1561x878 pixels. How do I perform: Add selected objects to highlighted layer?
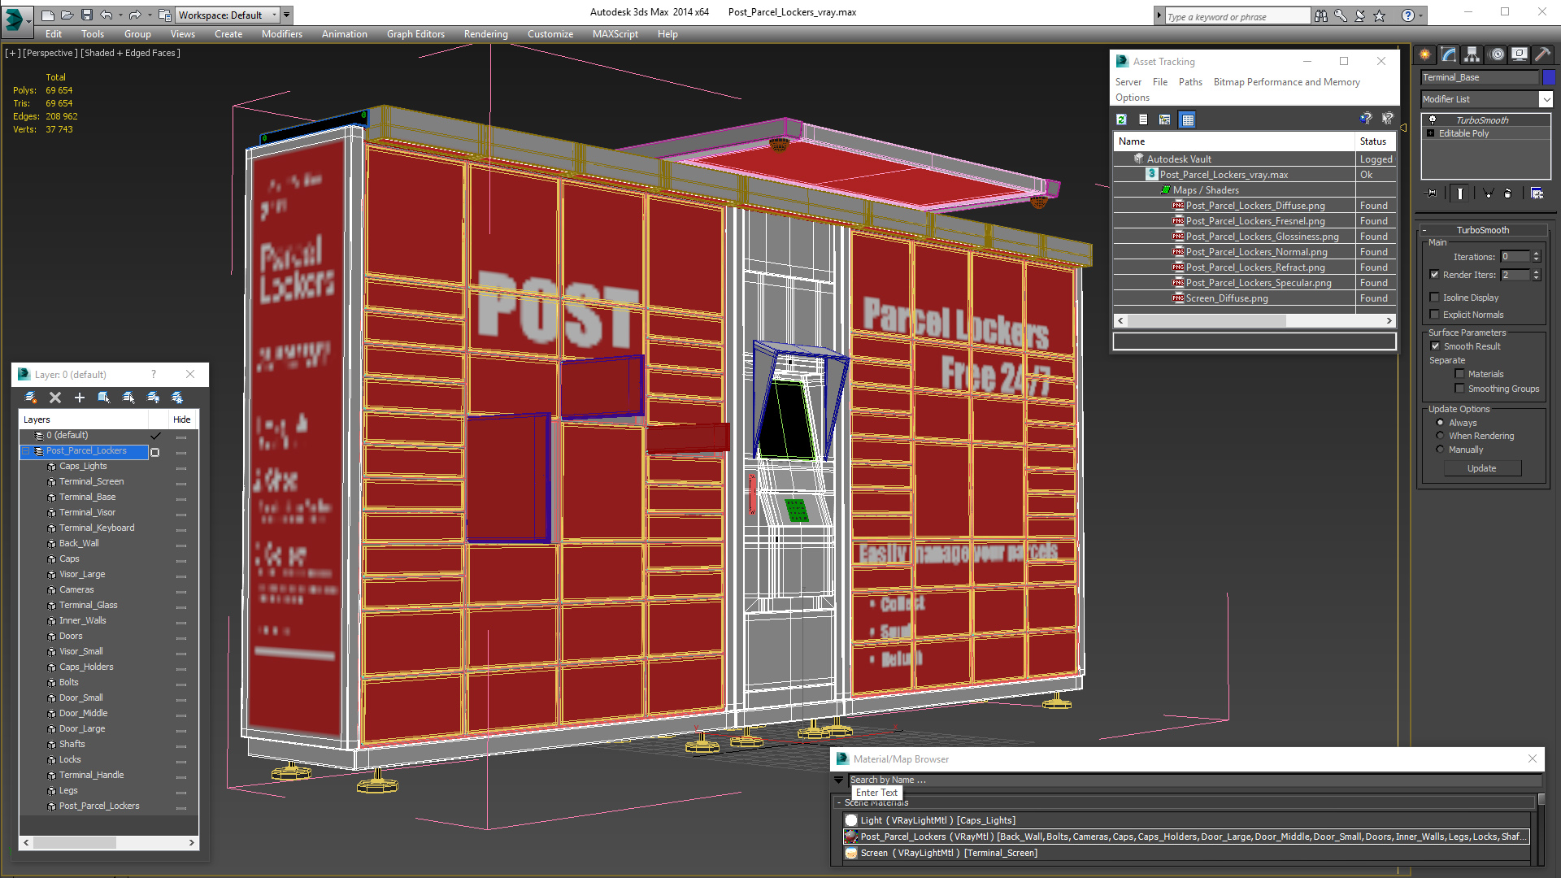[80, 398]
